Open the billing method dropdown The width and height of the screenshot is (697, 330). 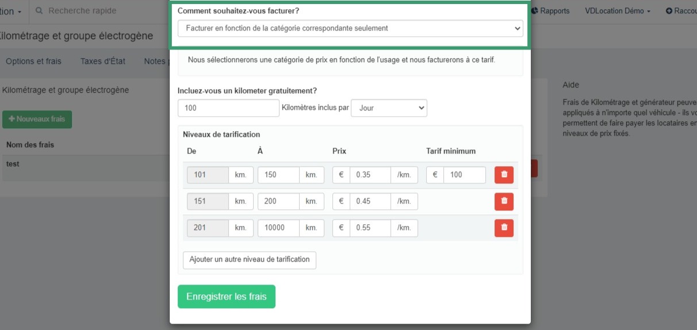pyautogui.click(x=350, y=28)
